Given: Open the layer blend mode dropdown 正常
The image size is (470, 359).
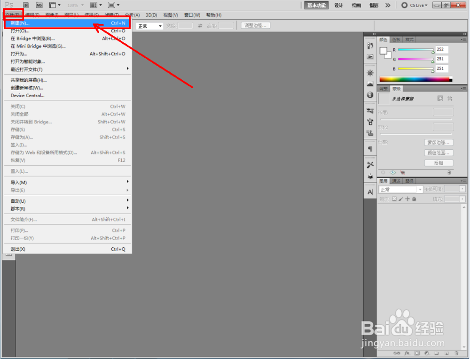Looking at the screenshot, I should point(400,190).
